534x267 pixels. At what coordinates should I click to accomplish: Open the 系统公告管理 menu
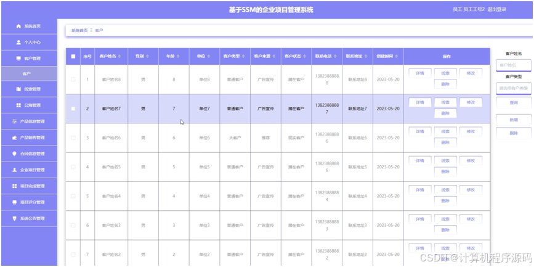[29, 218]
